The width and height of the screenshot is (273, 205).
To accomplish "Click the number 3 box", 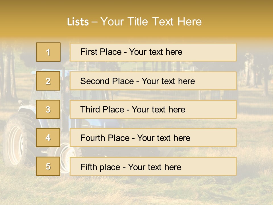I will pyautogui.click(x=48, y=109).
